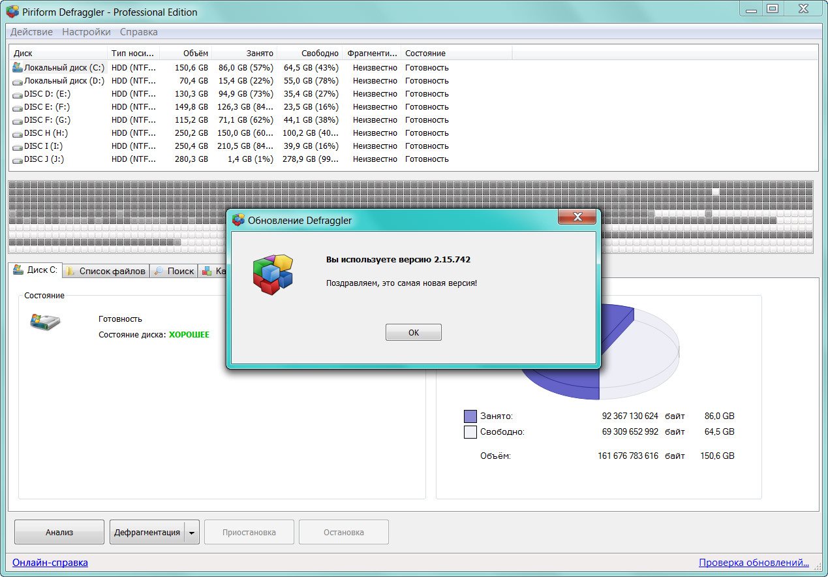Viewport: 828px width, 577px height.
Task: Switch to the Поиск tab
Action: pos(174,271)
